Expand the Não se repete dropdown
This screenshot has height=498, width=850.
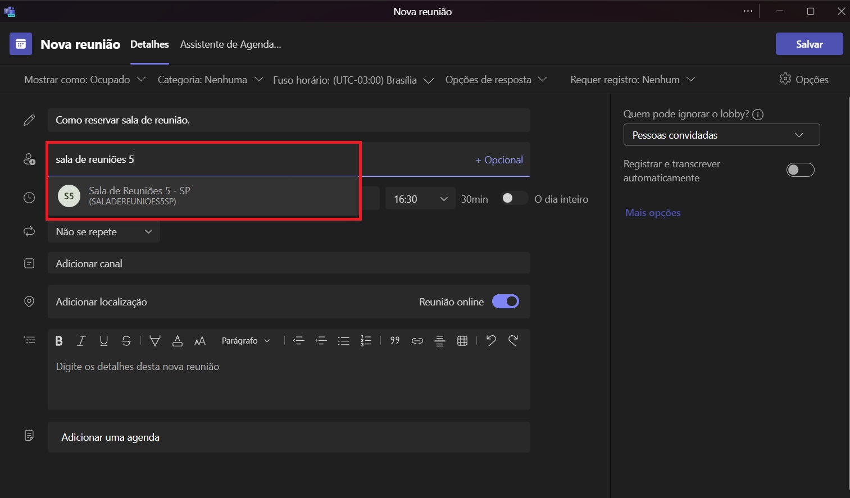104,232
